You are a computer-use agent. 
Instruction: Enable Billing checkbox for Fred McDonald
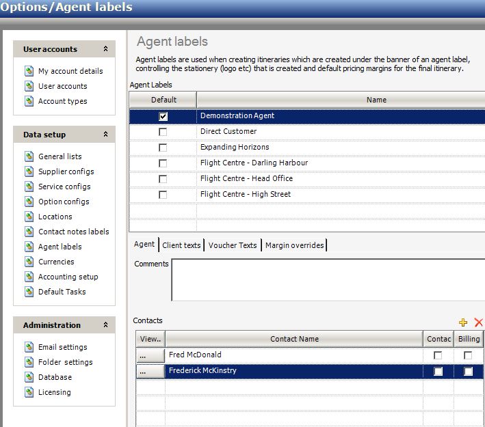468,355
